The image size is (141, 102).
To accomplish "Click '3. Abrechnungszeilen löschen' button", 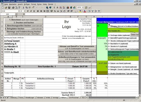I will (24, 26).
